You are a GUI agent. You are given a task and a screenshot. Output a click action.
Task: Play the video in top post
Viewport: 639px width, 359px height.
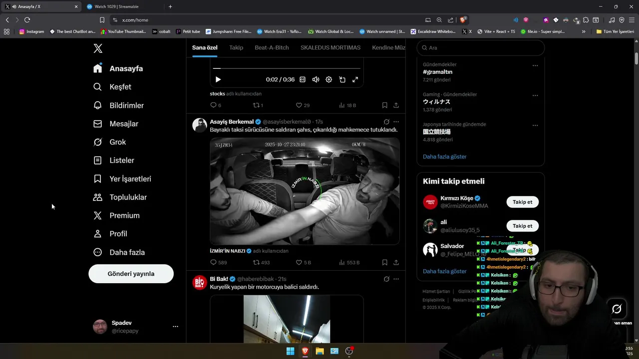click(218, 79)
